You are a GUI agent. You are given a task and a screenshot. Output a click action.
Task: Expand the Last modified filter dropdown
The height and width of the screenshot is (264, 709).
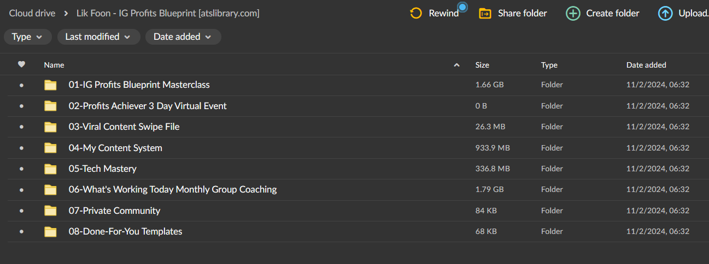(x=98, y=37)
